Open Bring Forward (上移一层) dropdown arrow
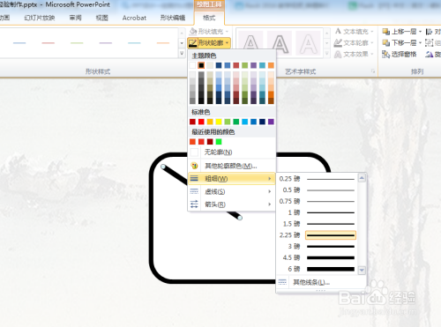 [420, 31]
